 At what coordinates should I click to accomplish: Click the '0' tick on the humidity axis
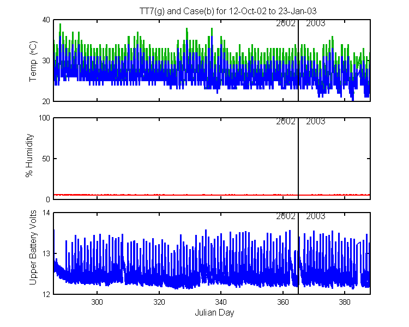pyautogui.click(x=48, y=199)
